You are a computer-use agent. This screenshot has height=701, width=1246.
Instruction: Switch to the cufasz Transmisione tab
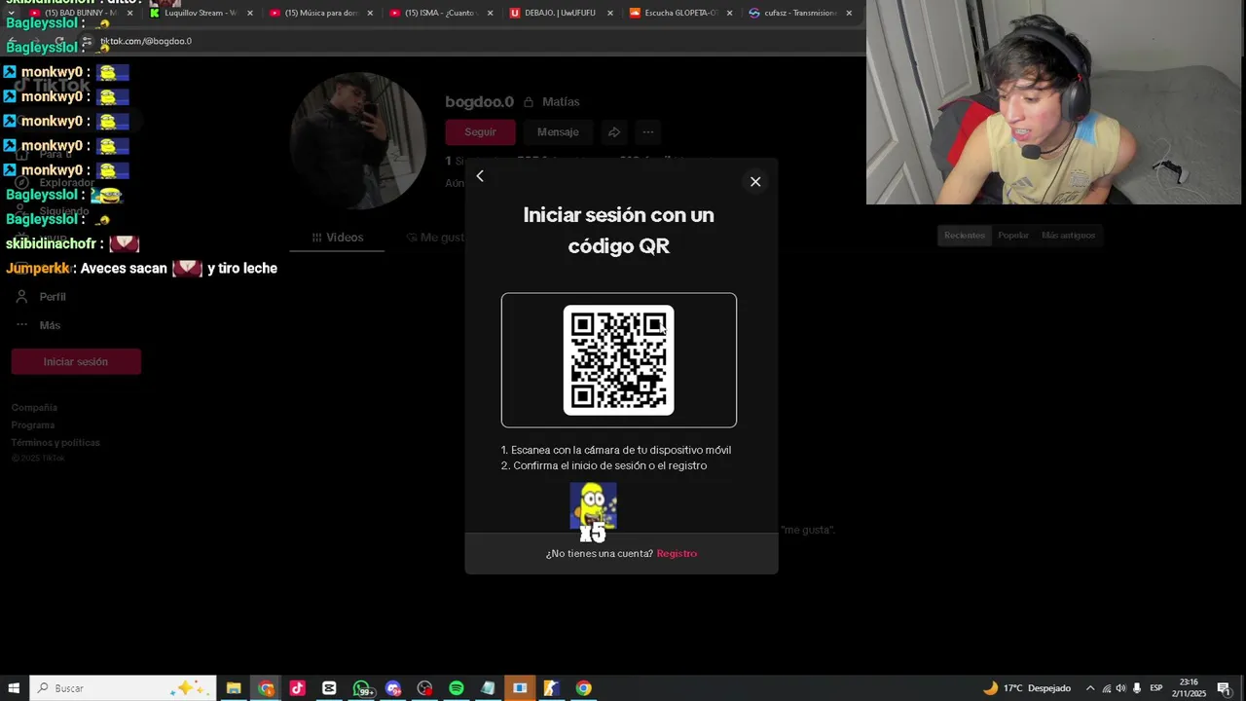point(799,13)
